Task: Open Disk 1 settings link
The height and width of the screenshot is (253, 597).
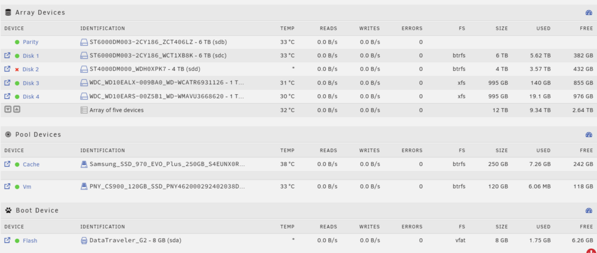Action: (x=31, y=56)
